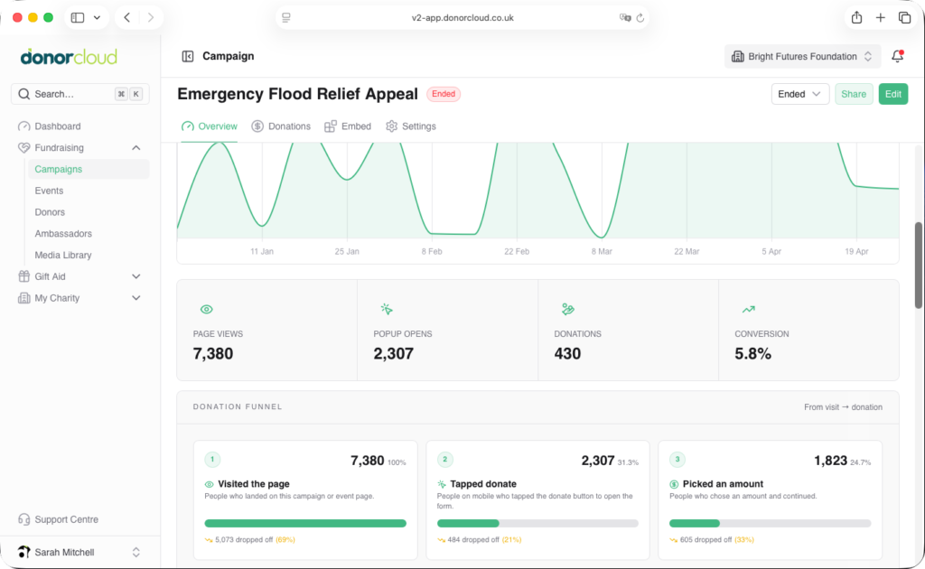The width and height of the screenshot is (925, 569).
Task: Focus the sidebar Search field
Action: [x=79, y=94]
